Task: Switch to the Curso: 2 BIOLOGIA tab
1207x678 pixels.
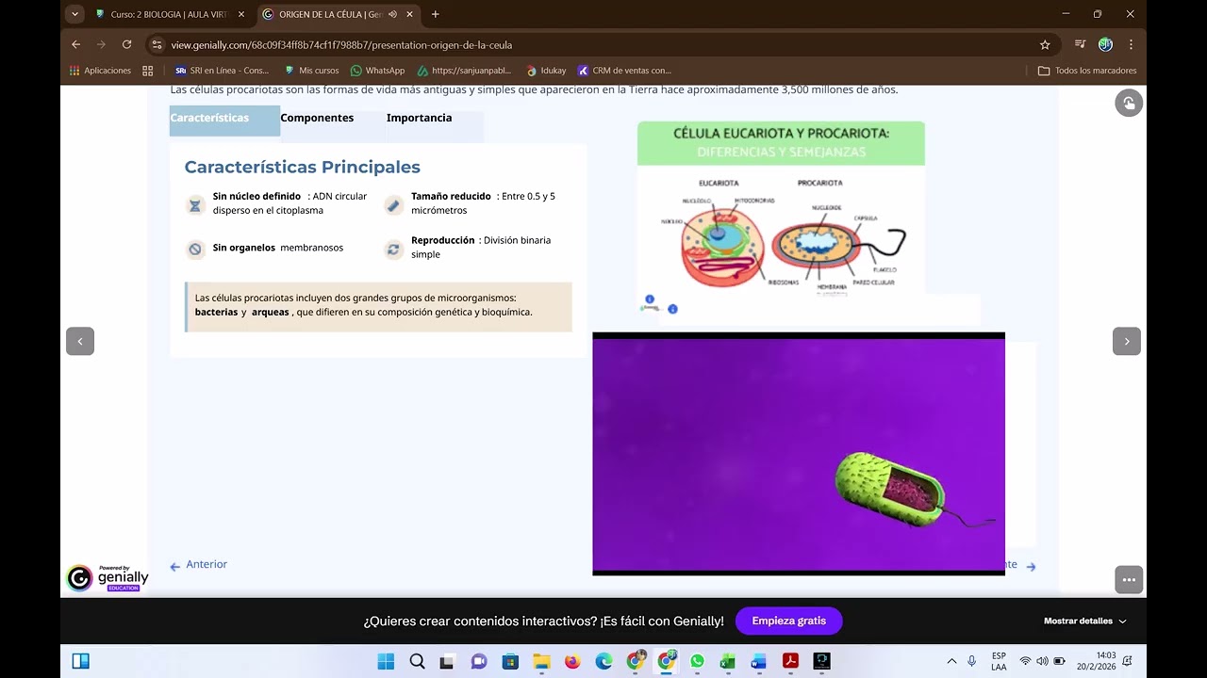Action: tap(170, 14)
